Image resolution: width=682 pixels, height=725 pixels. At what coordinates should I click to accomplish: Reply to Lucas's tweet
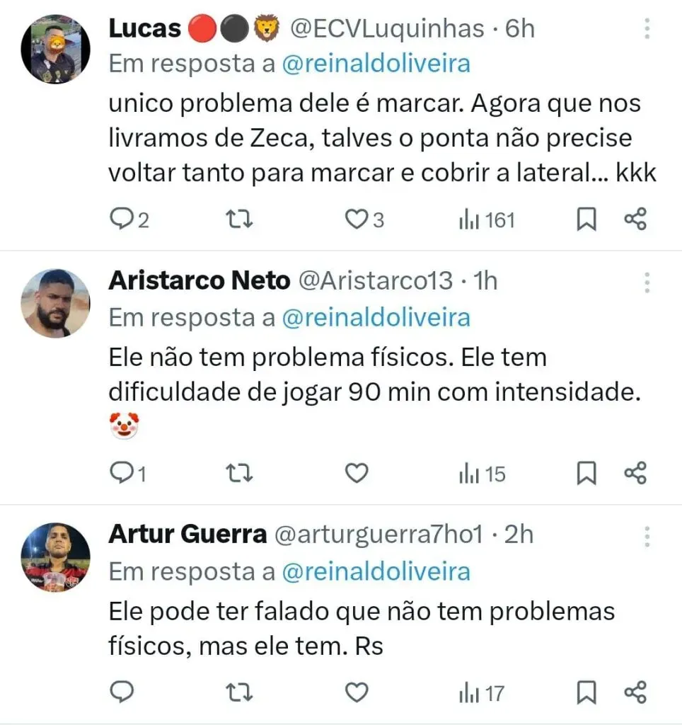point(122,220)
